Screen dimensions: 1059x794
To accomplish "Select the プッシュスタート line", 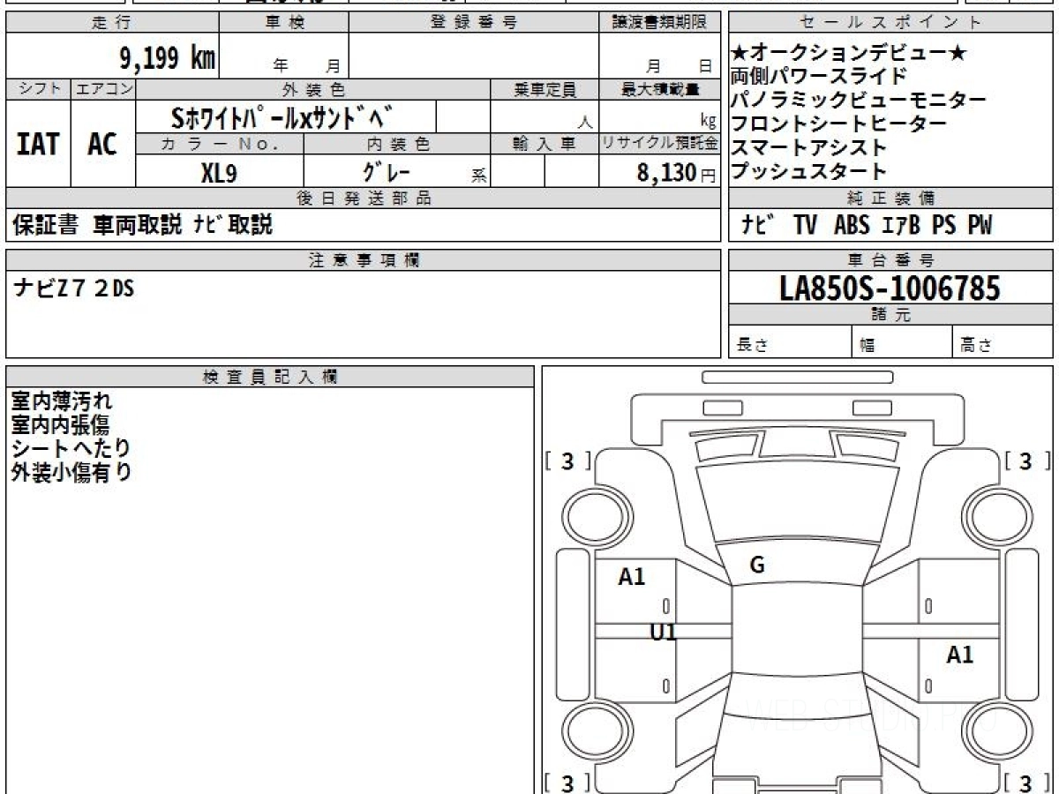I will (x=809, y=172).
